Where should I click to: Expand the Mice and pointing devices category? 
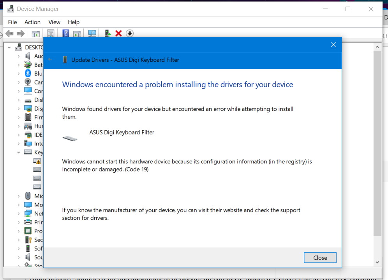[x=19, y=196]
